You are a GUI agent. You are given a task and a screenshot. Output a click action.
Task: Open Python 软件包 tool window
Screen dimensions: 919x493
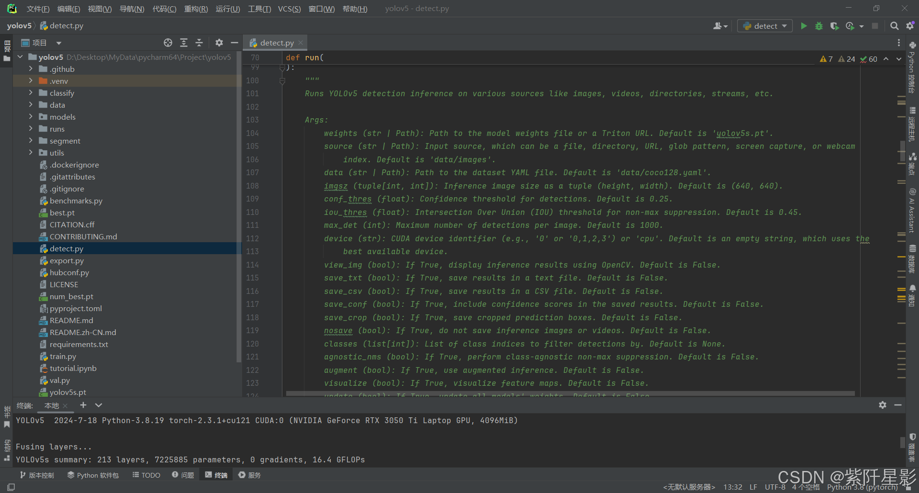point(93,475)
